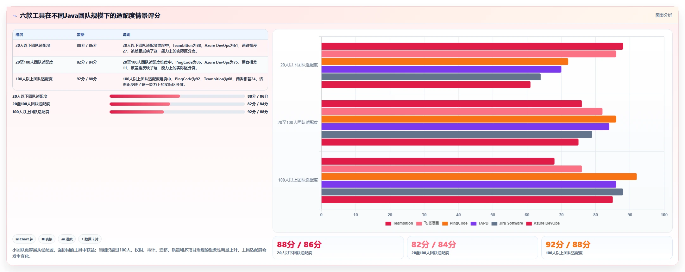Click the 100人以上团队适配度 progress bar
The image size is (685, 272).
click(x=177, y=112)
